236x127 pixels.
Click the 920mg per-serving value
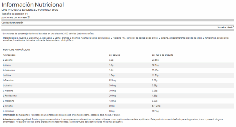pyautogui.click(x=112, y=80)
